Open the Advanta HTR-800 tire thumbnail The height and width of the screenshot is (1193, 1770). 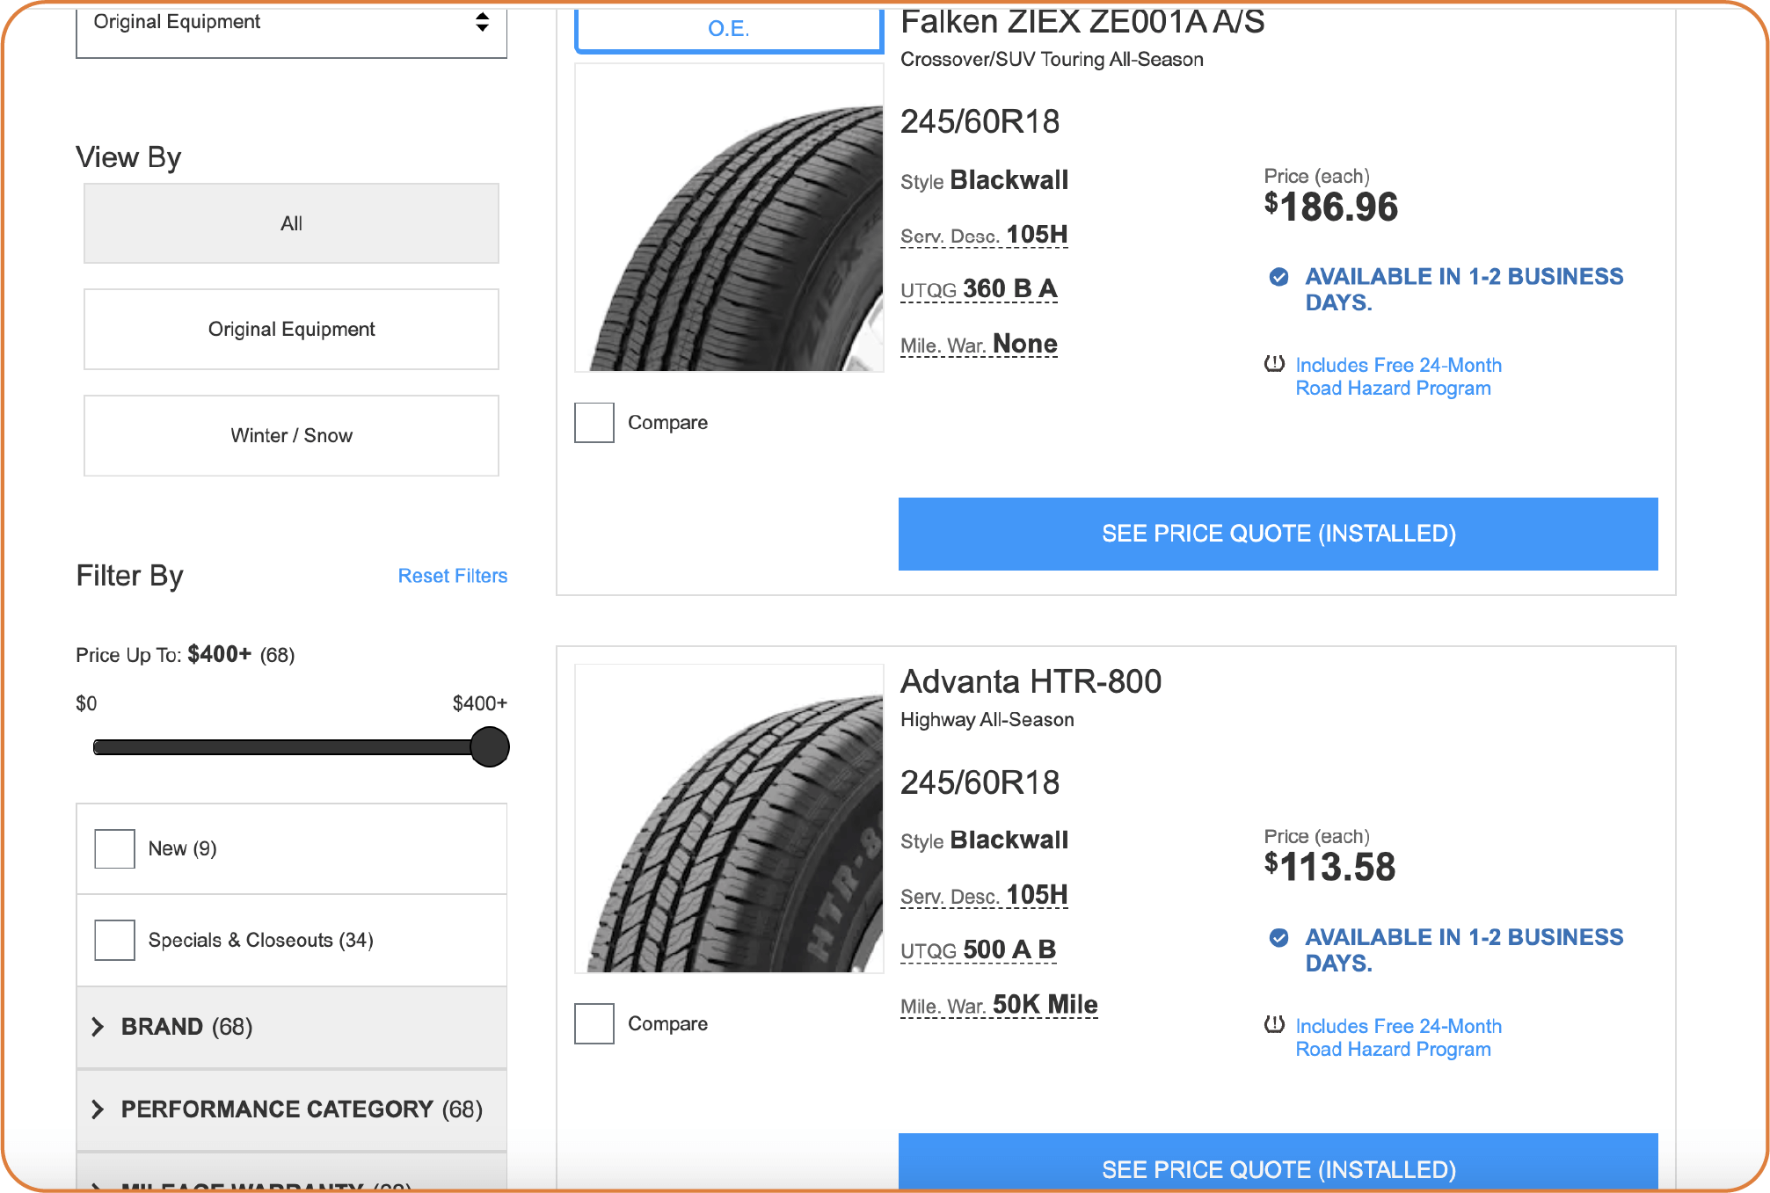[730, 818]
